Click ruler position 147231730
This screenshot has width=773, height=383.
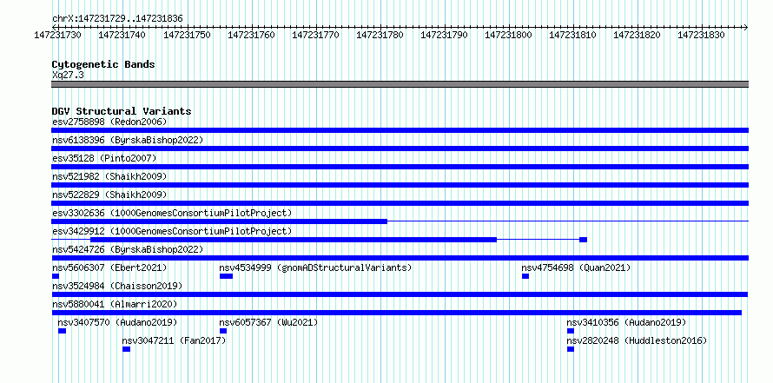(x=58, y=35)
